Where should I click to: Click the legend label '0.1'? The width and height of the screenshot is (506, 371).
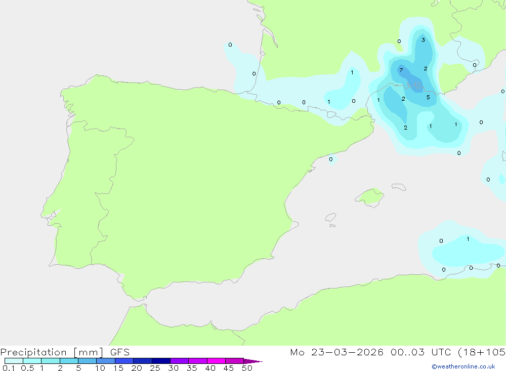pos(9,368)
